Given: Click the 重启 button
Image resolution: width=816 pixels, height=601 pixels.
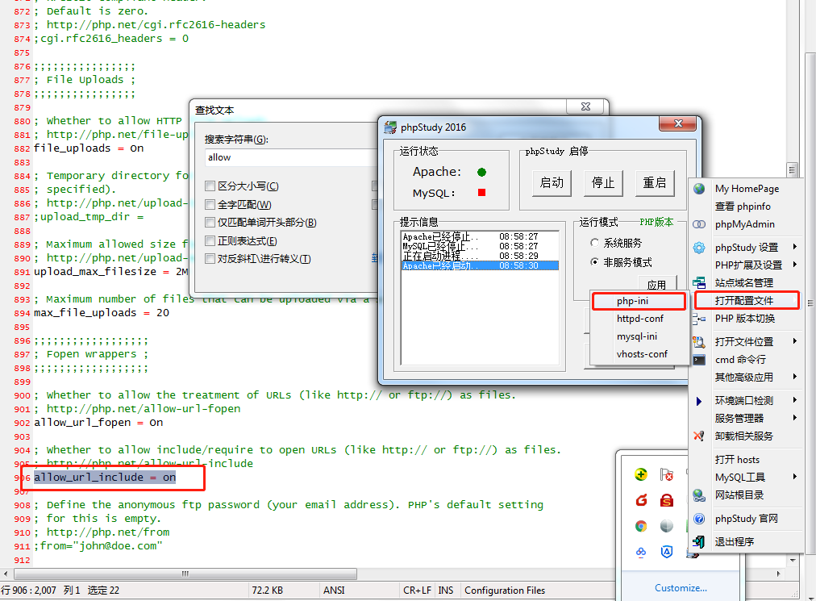Looking at the screenshot, I should [655, 183].
